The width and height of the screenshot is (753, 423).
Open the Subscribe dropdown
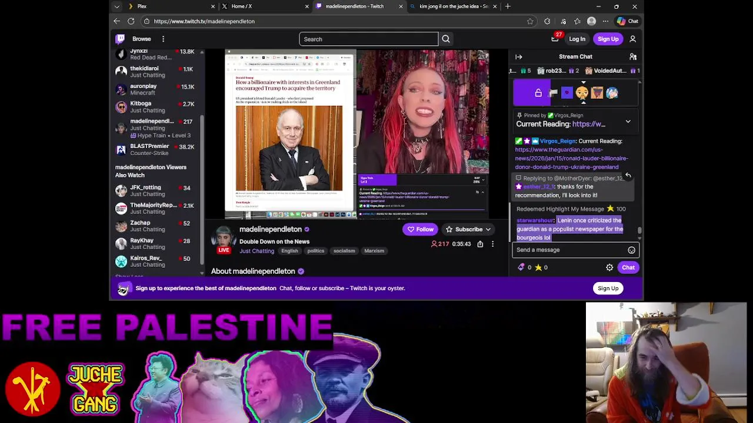[x=468, y=230]
